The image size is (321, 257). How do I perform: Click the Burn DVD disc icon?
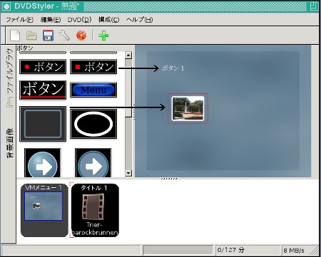click(x=81, y=36)
